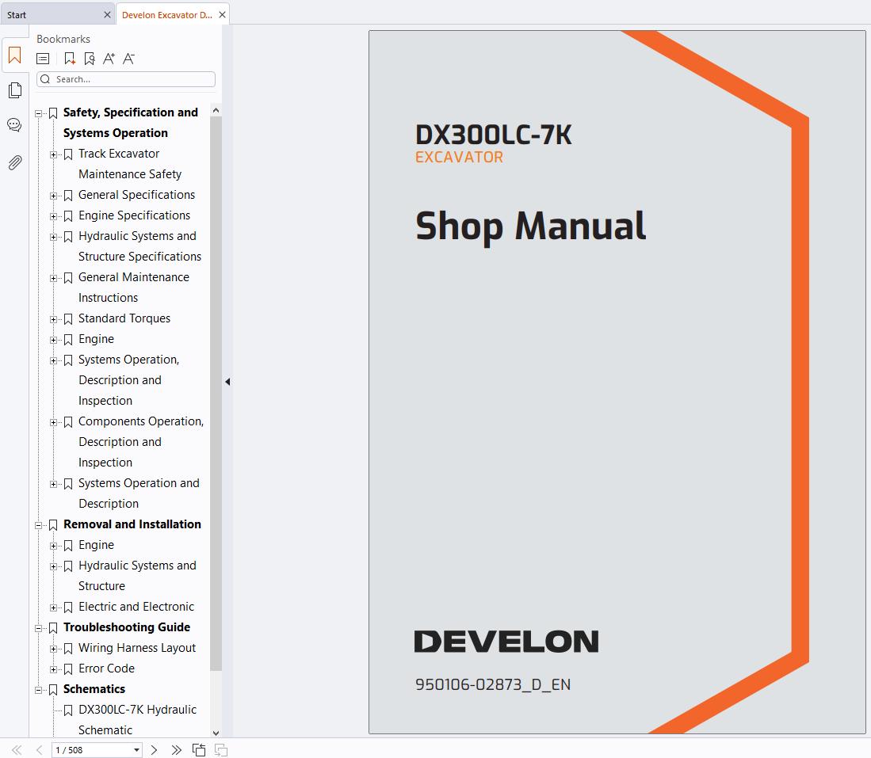Open the Comments panel icon

click(x=14, y=125)
